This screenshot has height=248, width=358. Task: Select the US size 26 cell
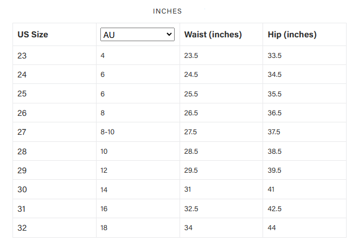23,113
